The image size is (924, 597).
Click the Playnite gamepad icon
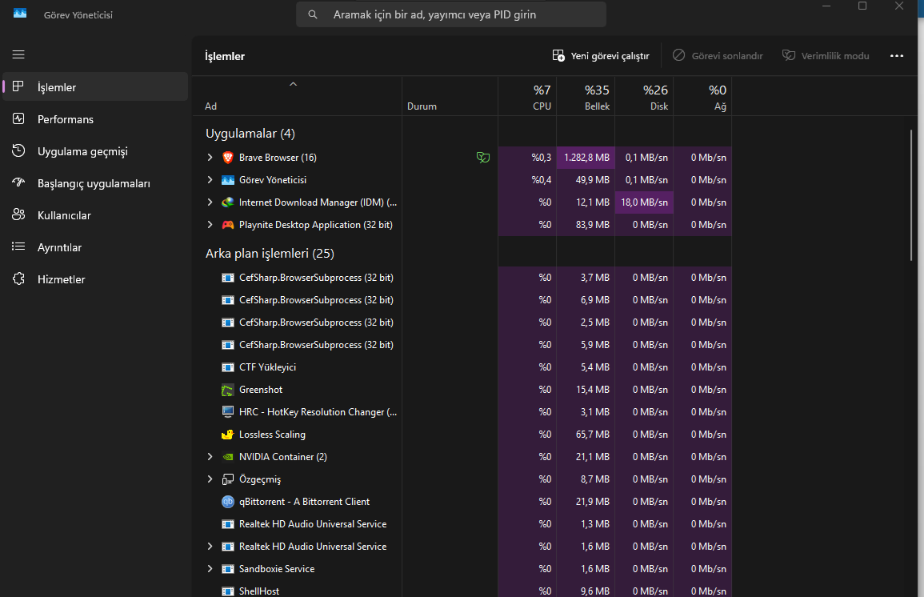[x=227, y=225]
